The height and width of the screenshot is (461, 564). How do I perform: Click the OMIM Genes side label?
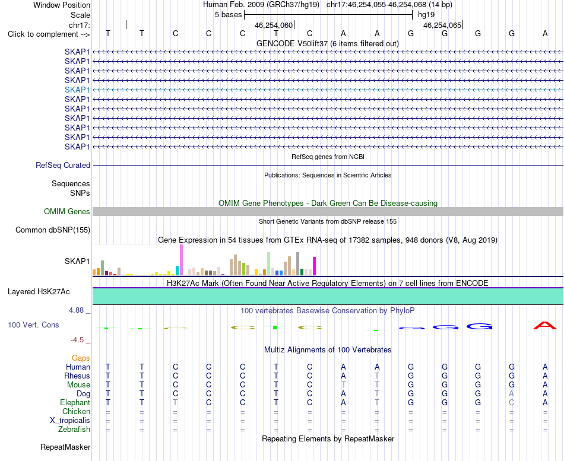66,211
